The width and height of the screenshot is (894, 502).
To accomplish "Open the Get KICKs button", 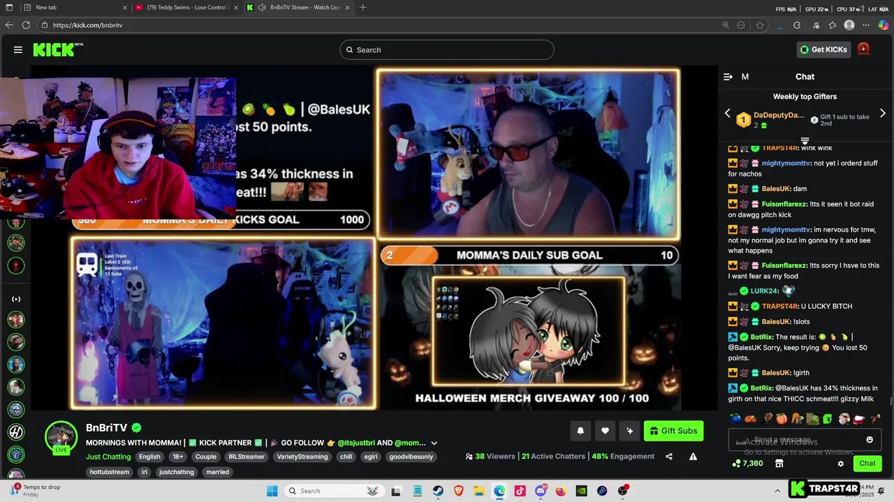I will (823, 50).
